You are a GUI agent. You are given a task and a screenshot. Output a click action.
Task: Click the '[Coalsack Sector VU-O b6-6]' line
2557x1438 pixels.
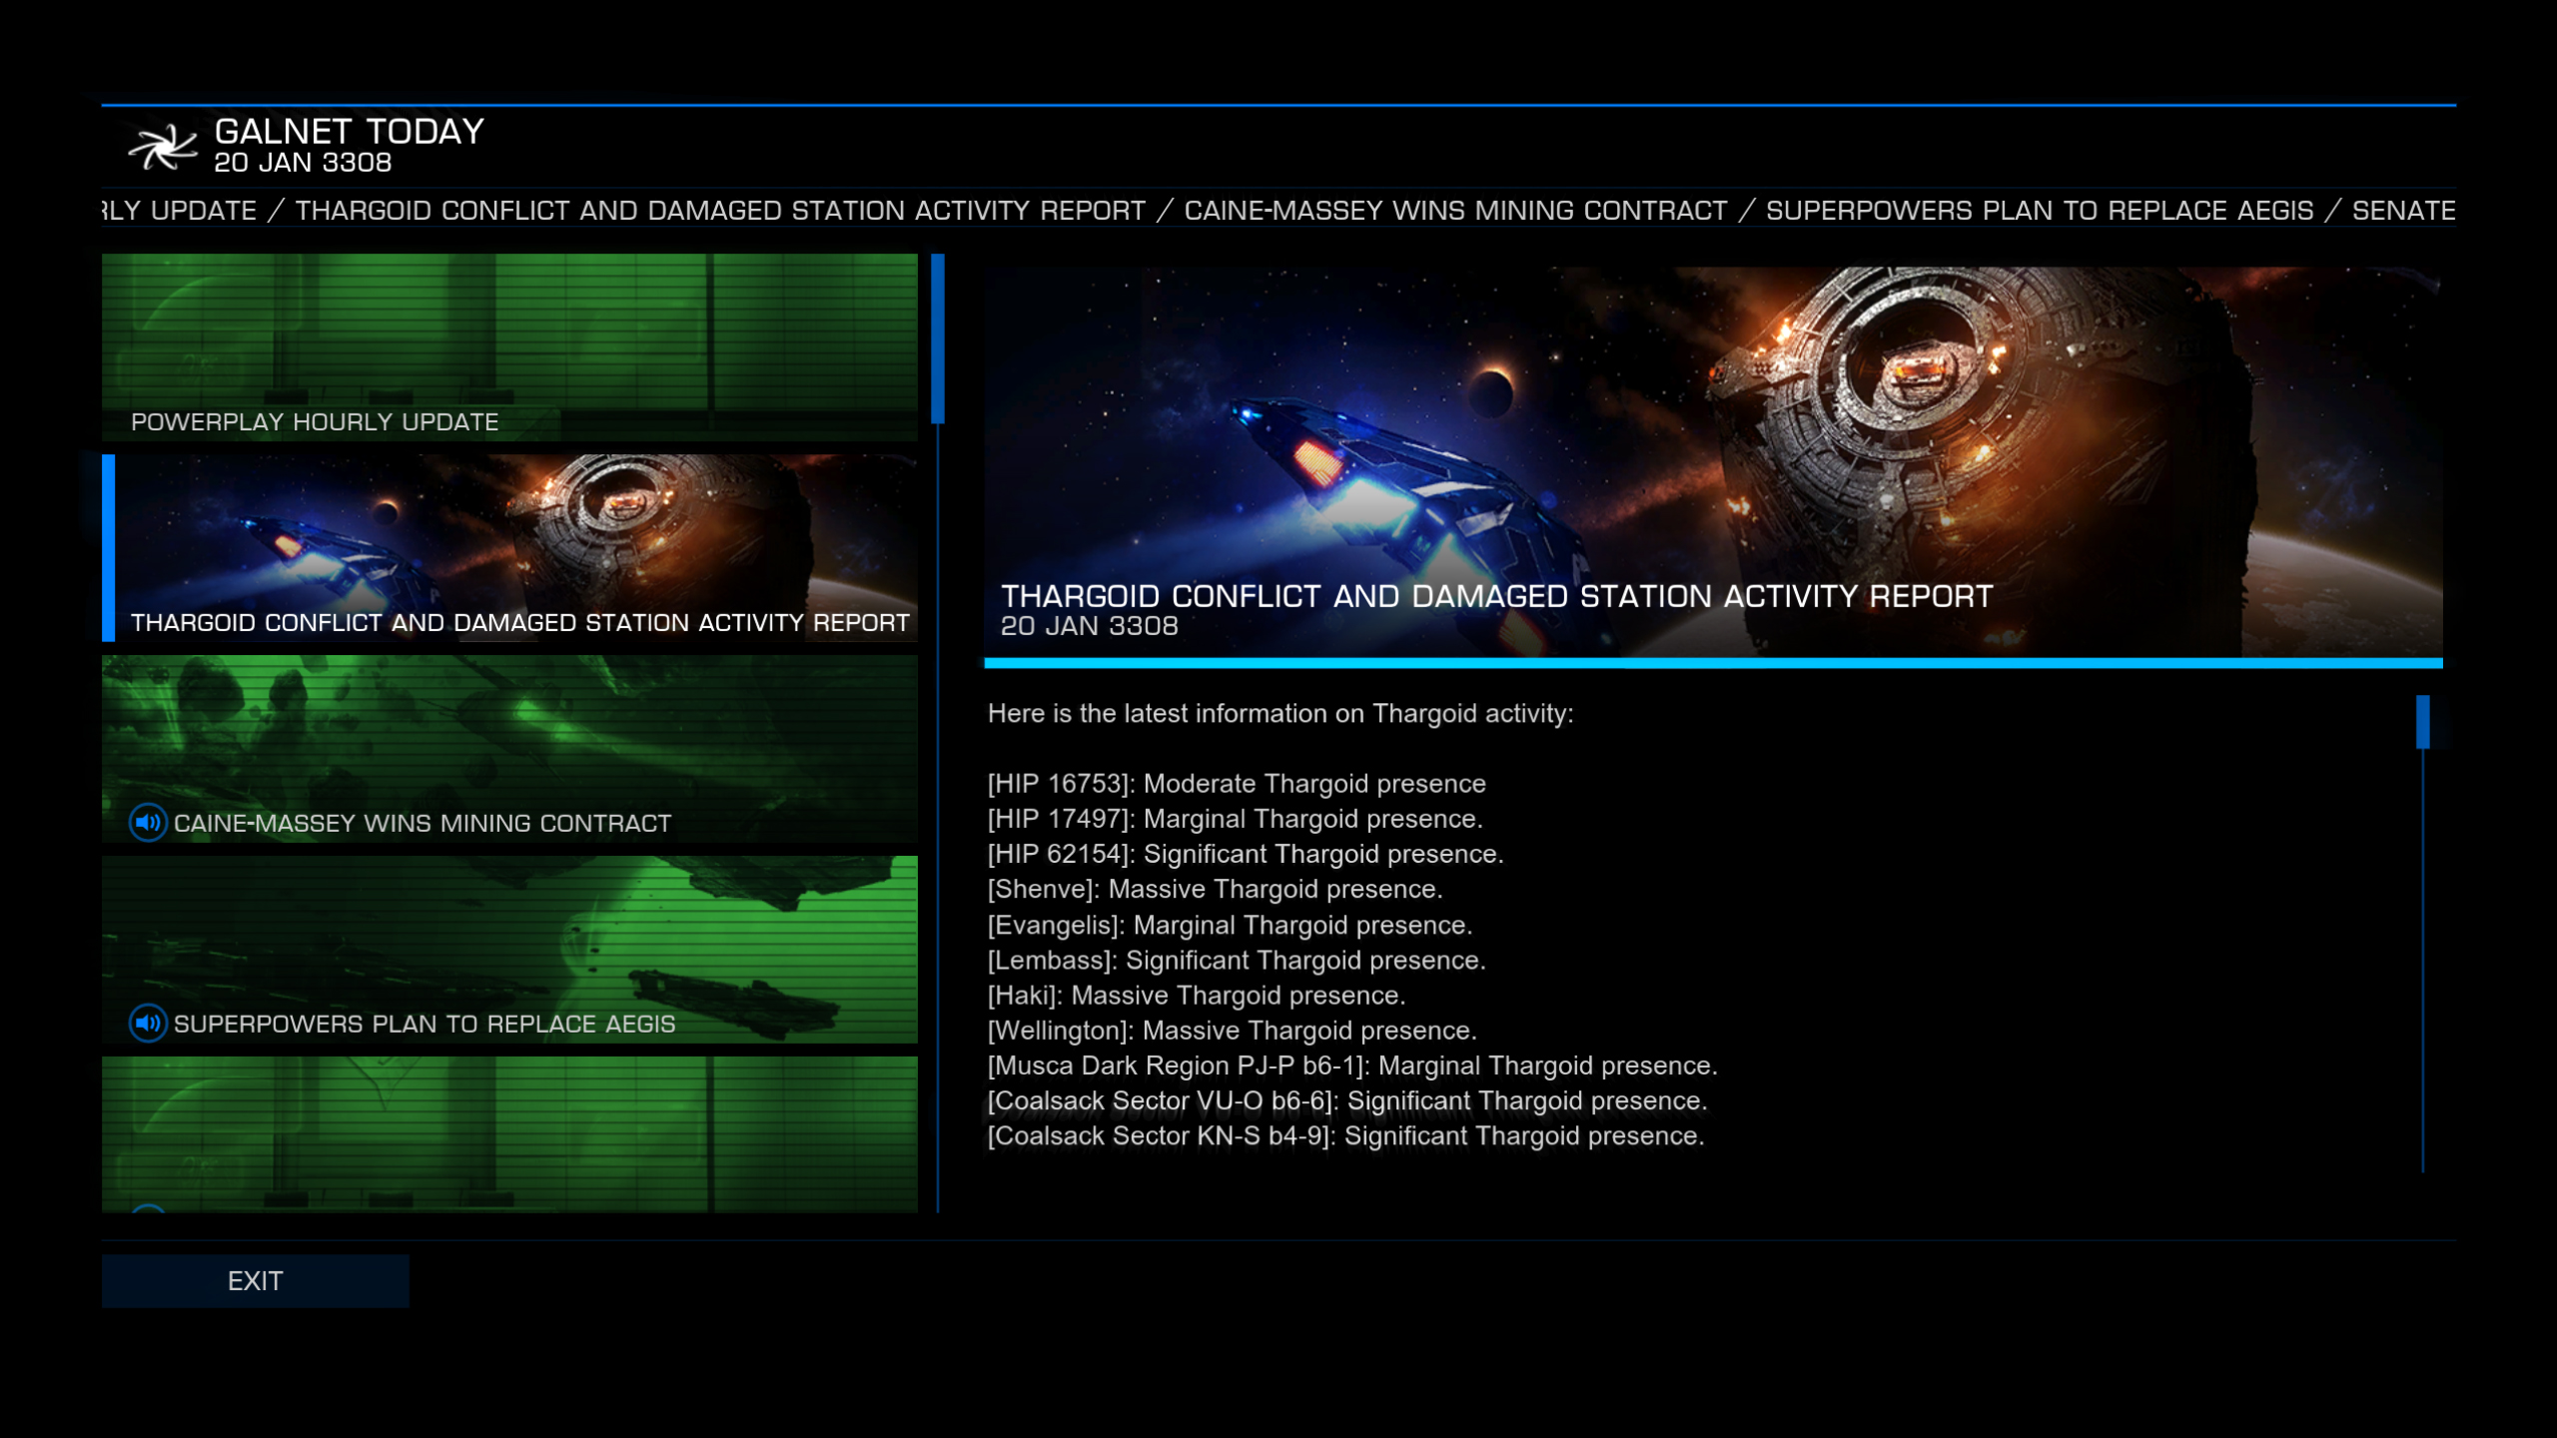pyautogui.click(x=1347, y=1100)
